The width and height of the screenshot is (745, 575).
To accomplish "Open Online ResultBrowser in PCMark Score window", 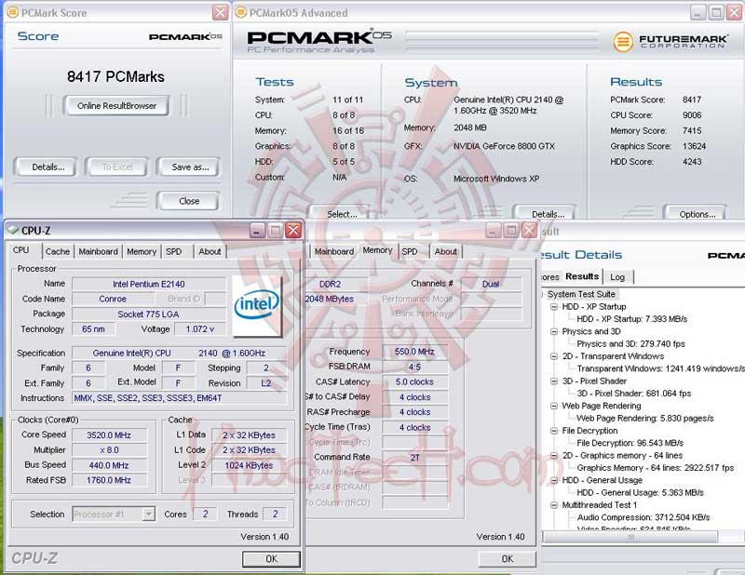I will [x=116, y=105].
